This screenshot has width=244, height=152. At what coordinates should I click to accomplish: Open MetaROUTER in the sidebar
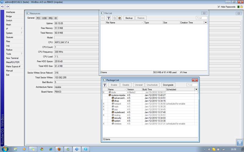13,62
